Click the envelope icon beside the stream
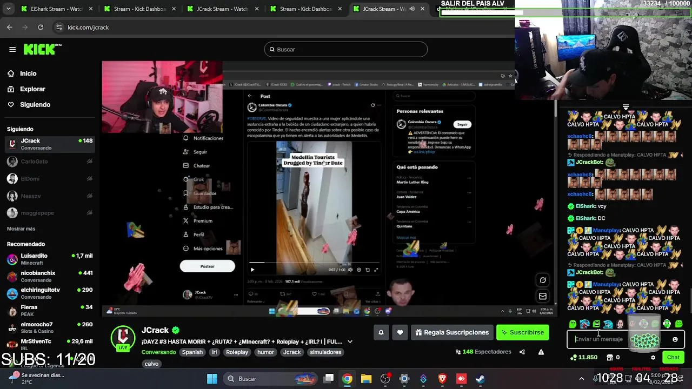Viewport: 692px width, 389px height. pyautogui.click(x=543, y=296)
